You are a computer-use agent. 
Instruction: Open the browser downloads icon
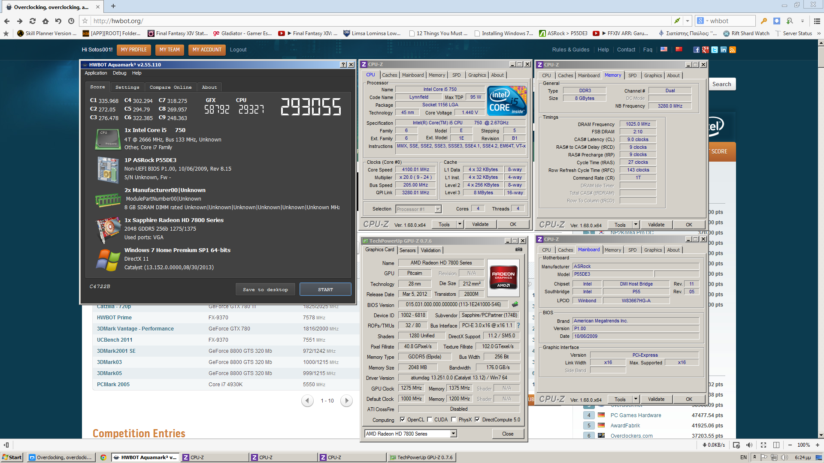pos(776,21)
